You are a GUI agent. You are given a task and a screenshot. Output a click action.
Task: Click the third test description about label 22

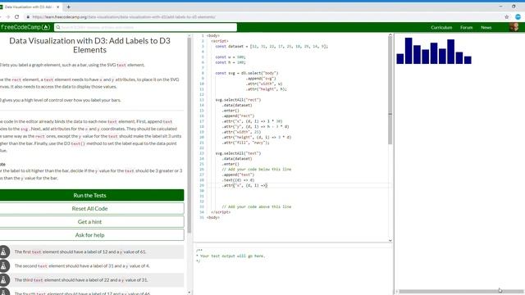coord(81,280)
